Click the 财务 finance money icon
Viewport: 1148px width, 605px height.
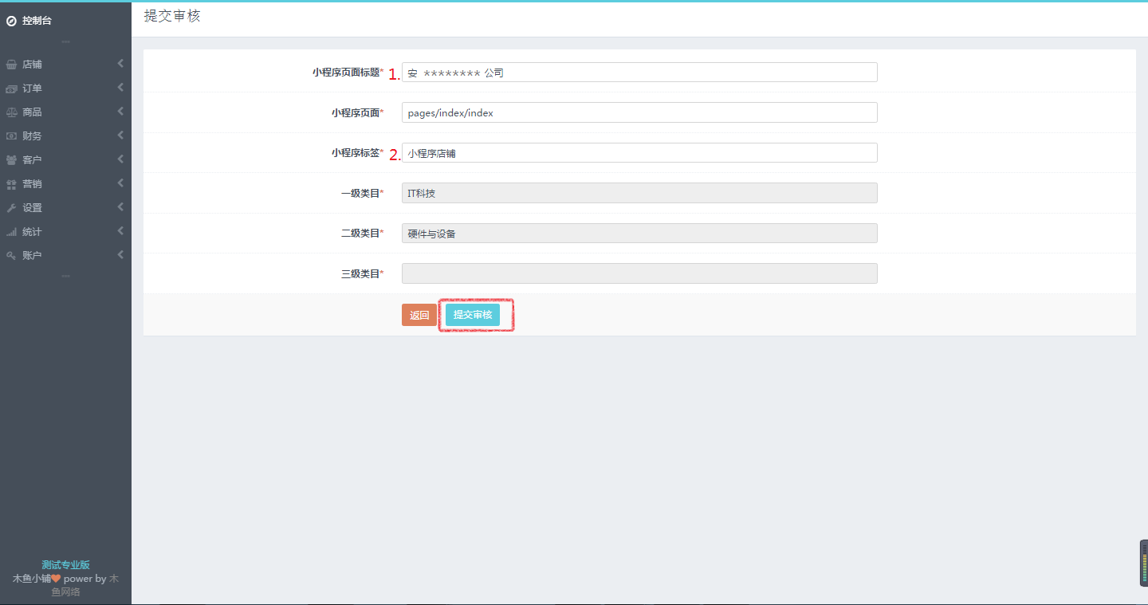(x=11, y=136)
